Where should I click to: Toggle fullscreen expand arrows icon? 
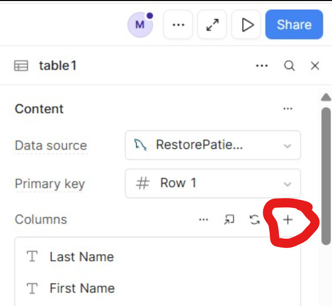212,25
